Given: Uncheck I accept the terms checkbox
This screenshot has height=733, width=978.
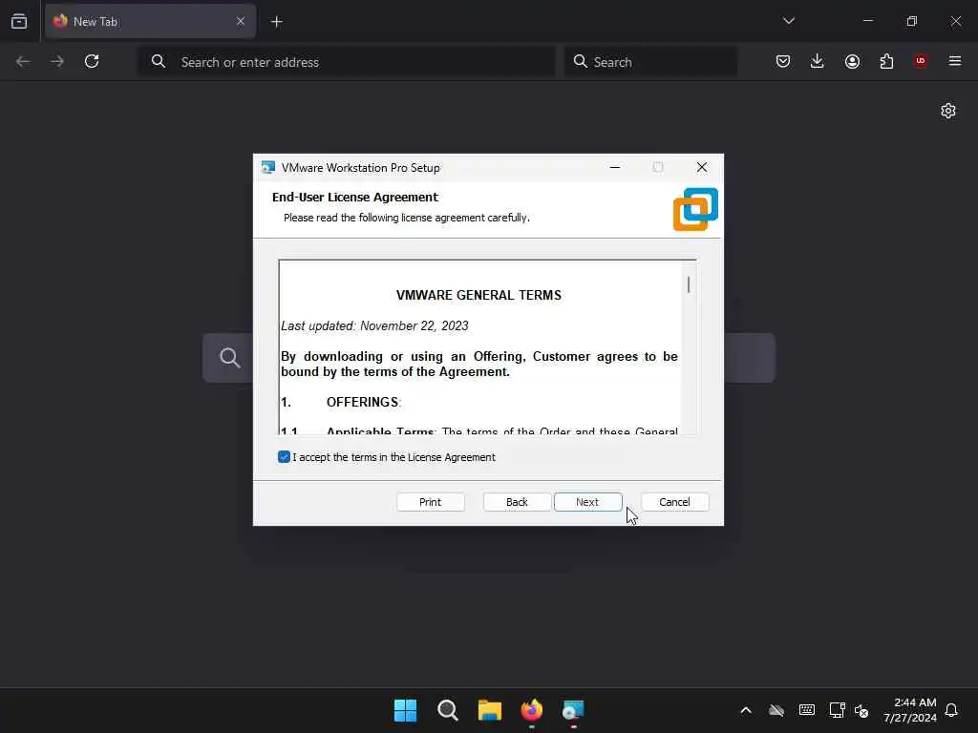Looking at the screenshot, I should point(284,457).
